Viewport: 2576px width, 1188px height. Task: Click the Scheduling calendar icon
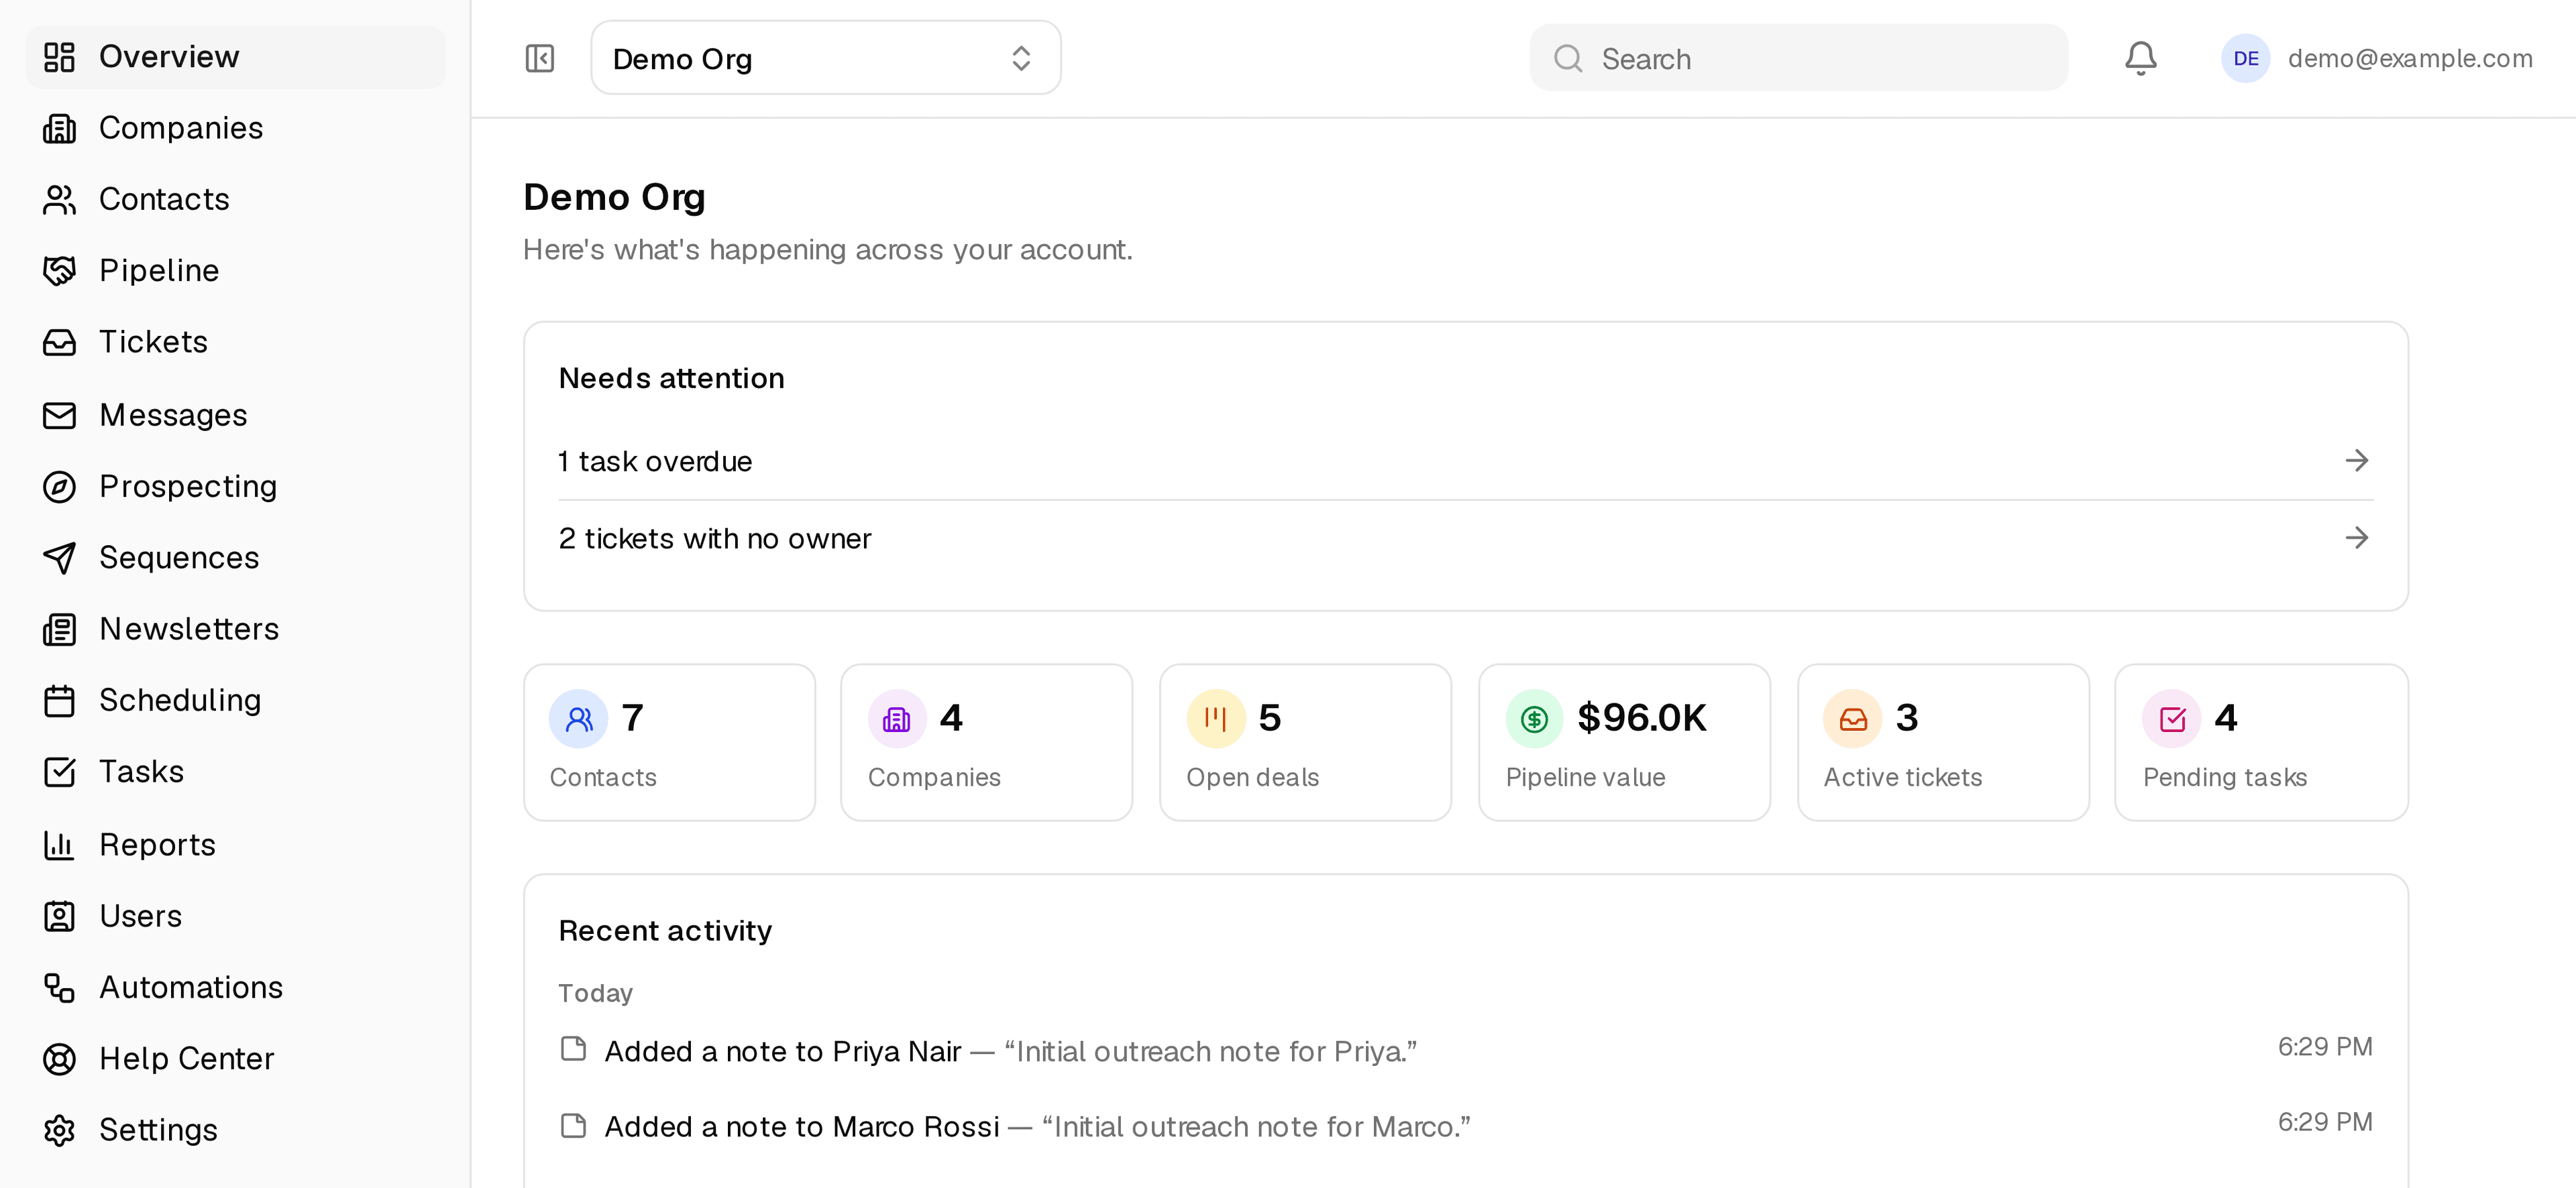59,701
